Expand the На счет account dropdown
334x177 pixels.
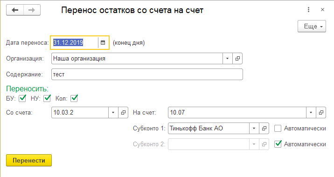pos(311,112)
